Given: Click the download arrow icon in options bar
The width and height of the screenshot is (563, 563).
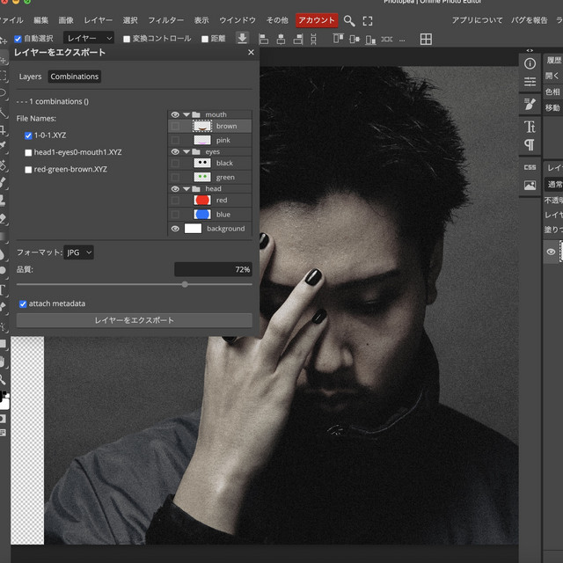Looking at the screenshot, I should 243,39.
